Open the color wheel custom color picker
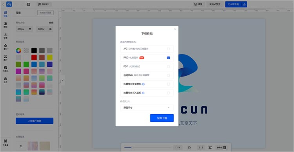This screenshot has width=294, height=152. pos(18,51)
